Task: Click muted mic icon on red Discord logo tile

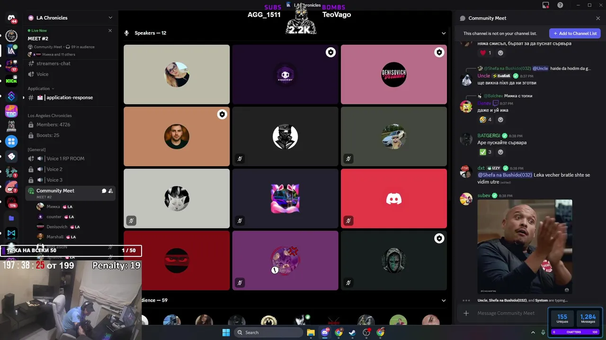Action: pos(348,221)
